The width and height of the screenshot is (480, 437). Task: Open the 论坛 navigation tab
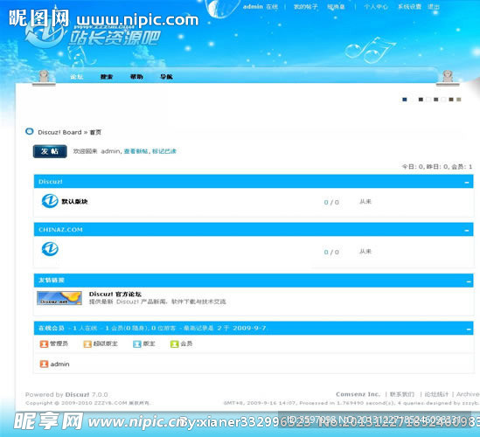point(77,77)
